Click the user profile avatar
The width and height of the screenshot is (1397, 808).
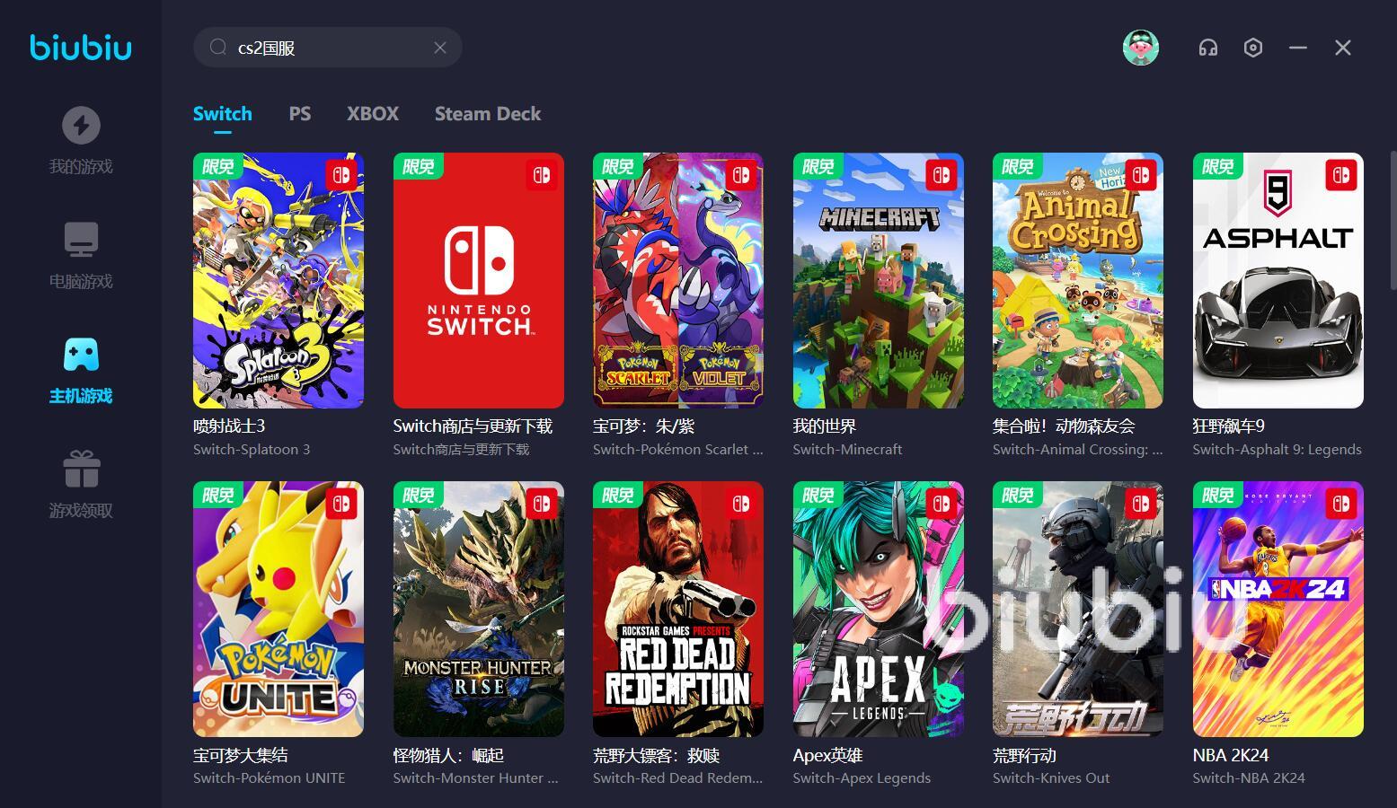click(x=1141, y=48)
